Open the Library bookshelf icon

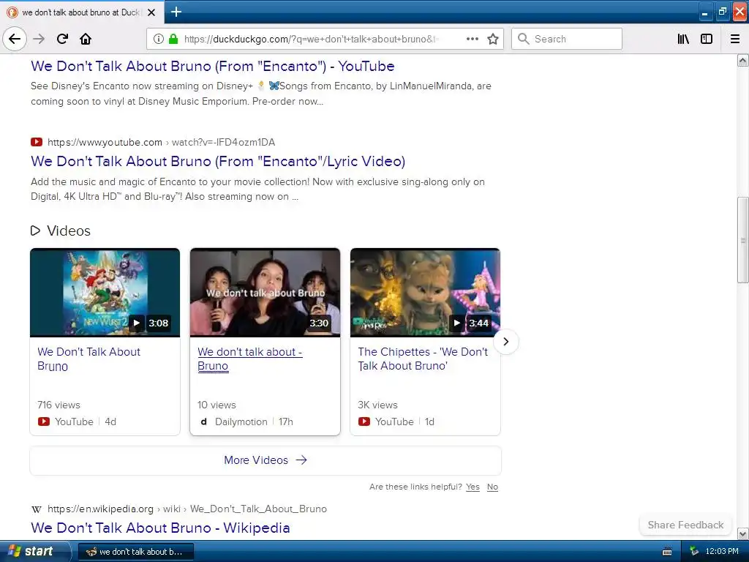[683, 39]
